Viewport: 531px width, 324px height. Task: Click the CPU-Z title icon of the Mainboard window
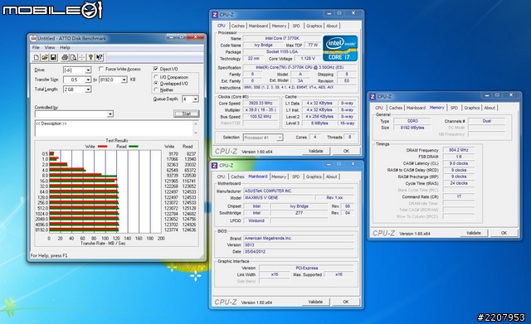pyautogui.click(x=214, y=166)
